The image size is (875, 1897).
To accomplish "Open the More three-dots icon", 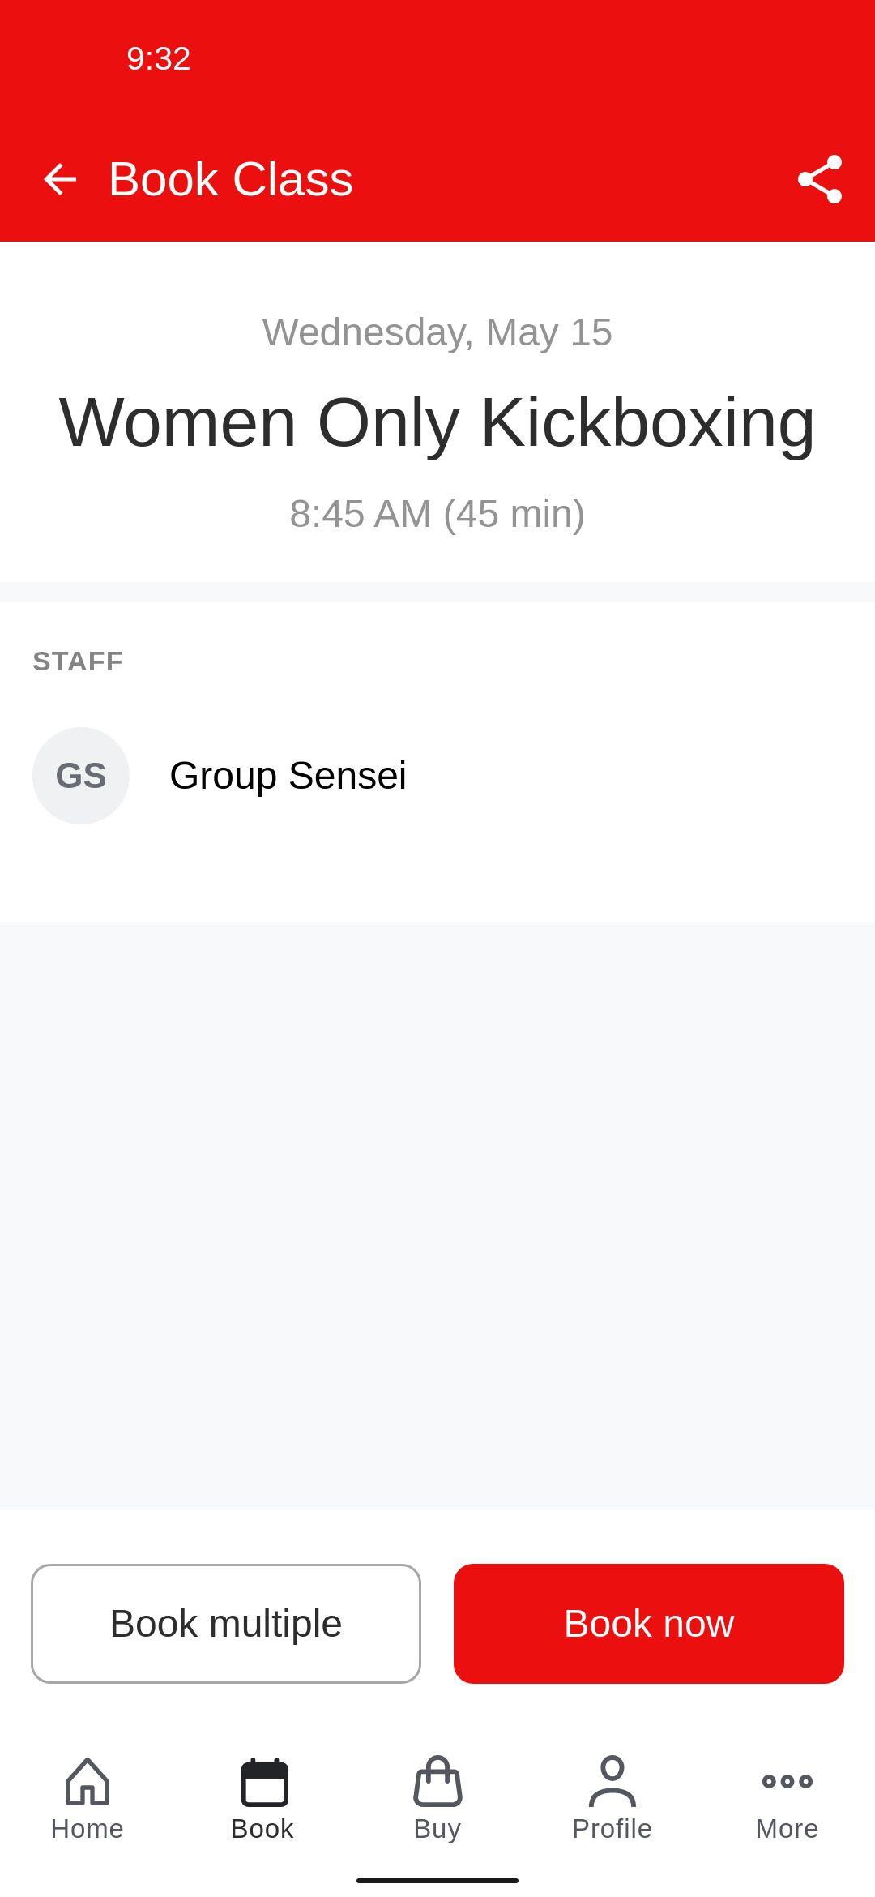I will click(x=787, y=1781).
